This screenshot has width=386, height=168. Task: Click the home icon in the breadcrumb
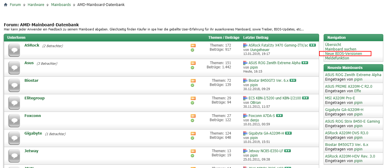(x=6, y=5)
